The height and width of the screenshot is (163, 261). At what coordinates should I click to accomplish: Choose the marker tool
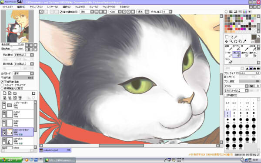pos(228,55)
